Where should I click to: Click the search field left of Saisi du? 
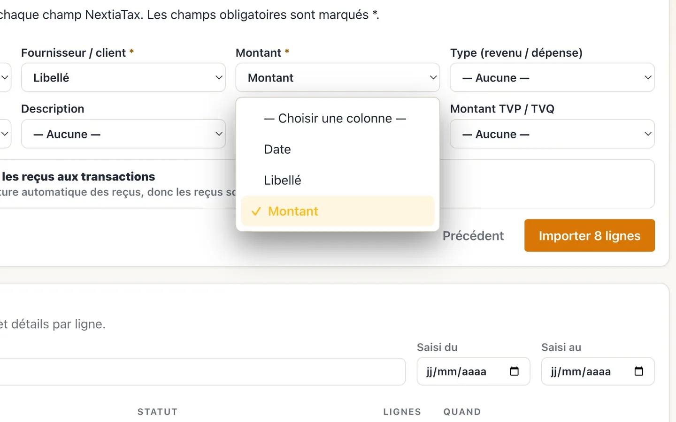[x=202, y=372]
